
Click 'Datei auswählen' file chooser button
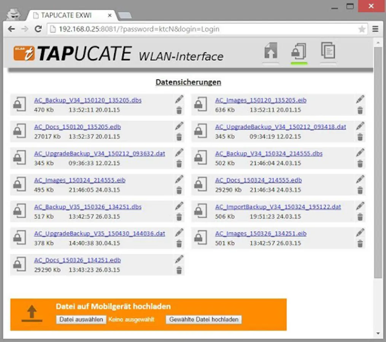coord(81,319)
